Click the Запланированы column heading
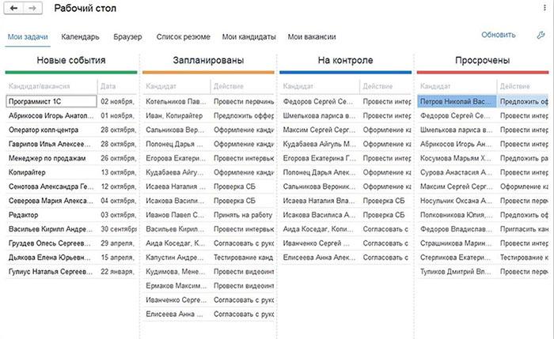 pyautogui.click(x=208, y=60)
